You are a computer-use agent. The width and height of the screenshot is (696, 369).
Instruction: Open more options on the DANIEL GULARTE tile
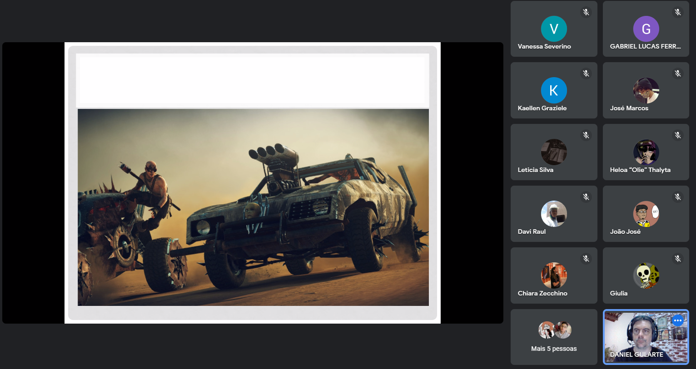tap(678, 320)
